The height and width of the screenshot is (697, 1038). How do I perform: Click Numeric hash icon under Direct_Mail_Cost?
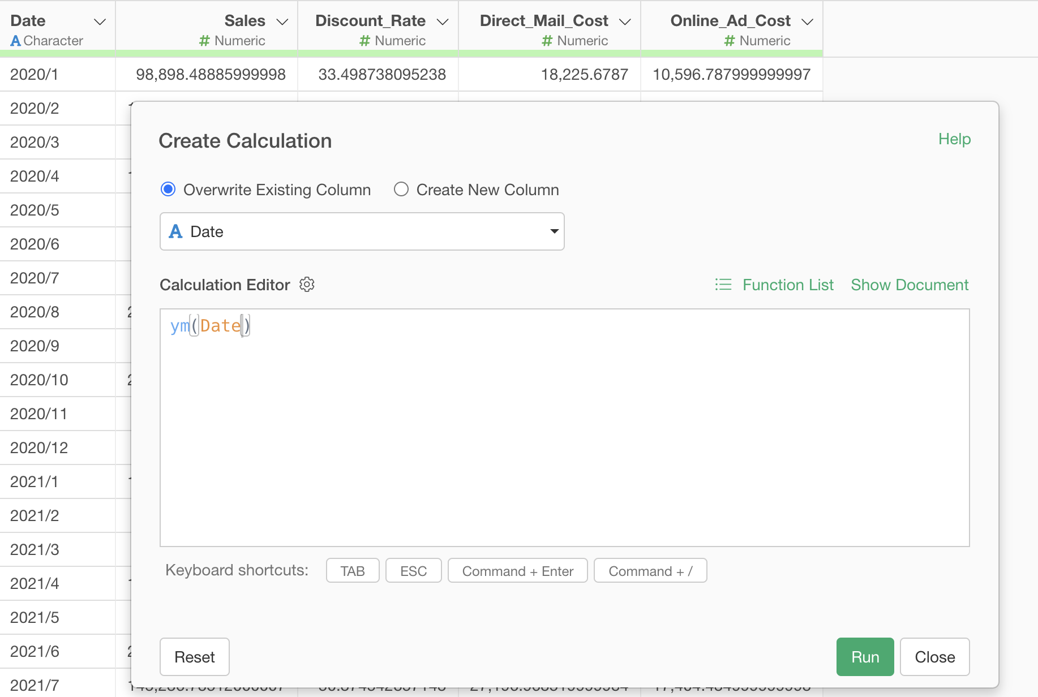tap(547, 41)
